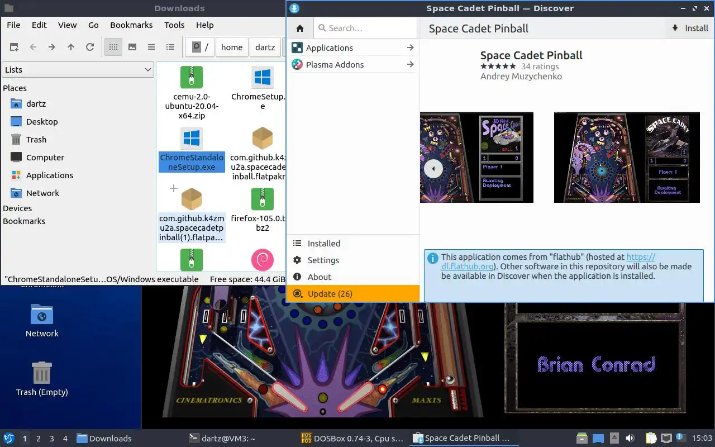This screenshot has height=447, width=715.
Task: Open the File menu
Action: (x=13, y=25)
